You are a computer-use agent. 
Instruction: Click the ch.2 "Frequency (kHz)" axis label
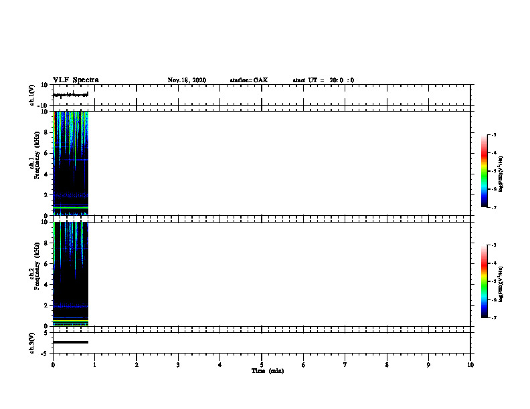tap(37, 266)
